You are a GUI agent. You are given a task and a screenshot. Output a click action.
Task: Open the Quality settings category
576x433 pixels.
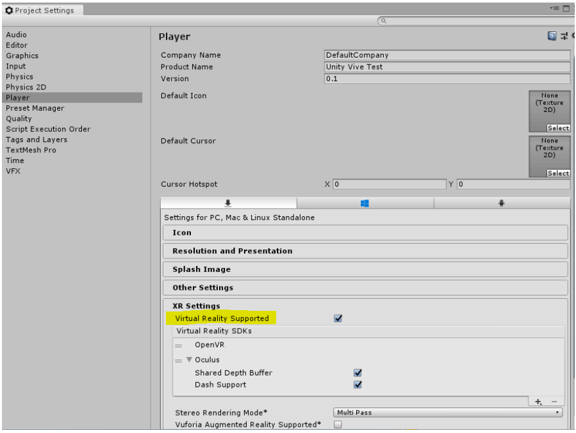coord(19,119)
